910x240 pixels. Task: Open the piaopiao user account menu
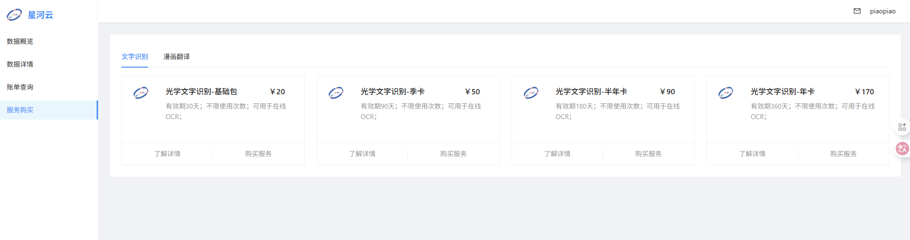(x=882, y=11)
